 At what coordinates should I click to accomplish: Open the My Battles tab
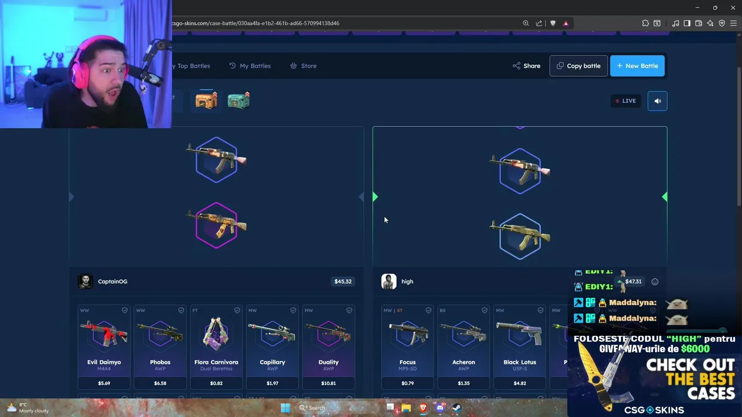point(250,66)
